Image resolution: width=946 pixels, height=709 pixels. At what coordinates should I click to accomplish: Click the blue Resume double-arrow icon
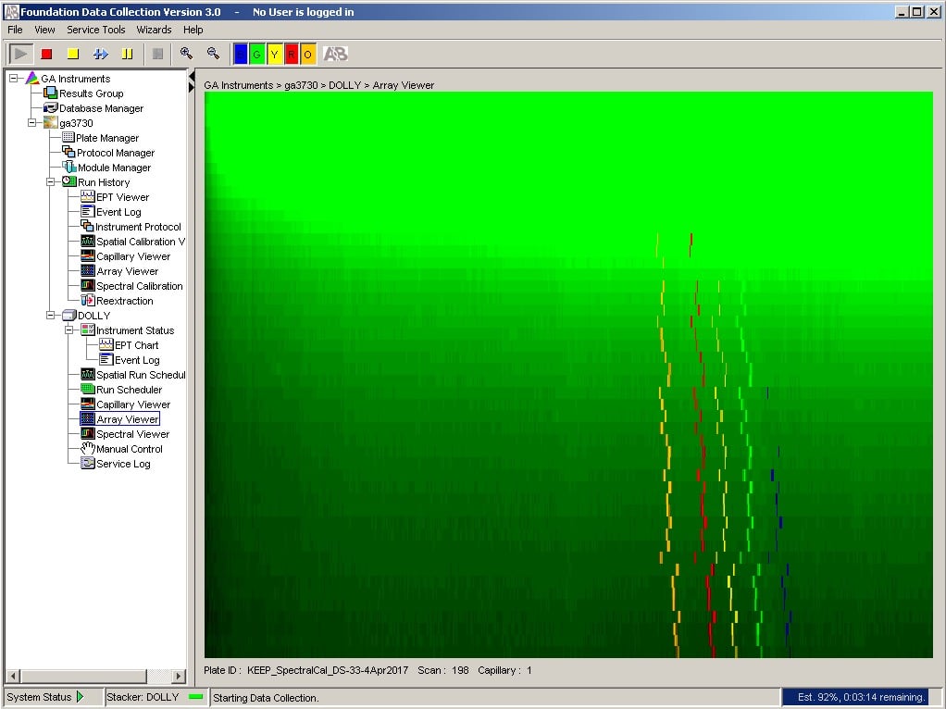coord(100,54)
